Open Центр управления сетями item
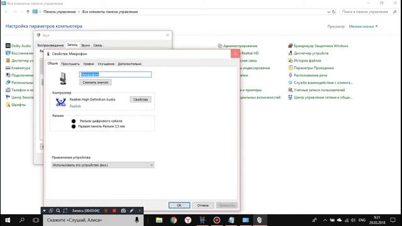Viewport: 402px width, 226px height. point(320,97)
